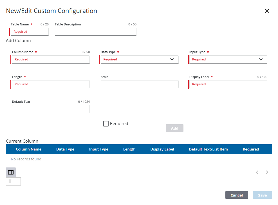Focus the Table Name field
278x205 pixels.
click(x=30, y=32)
